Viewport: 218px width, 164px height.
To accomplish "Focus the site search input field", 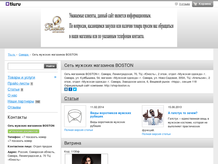I will click(x=26, y=66).
